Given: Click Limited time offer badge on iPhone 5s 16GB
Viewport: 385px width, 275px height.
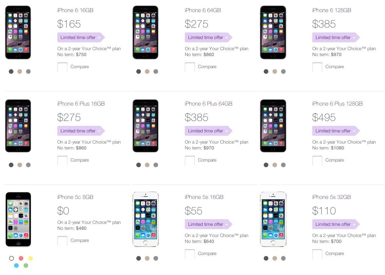Looking at the screenshot, I should pyautogui.click(x=206, y=224).
